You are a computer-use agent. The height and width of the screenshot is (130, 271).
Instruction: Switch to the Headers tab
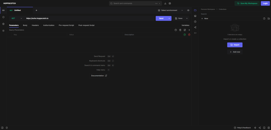[x=35, y=25]
